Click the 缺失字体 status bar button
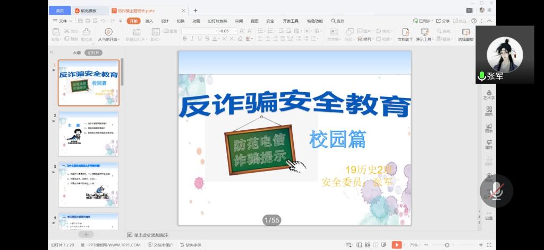544x250 pixels. (x=191, y=245)
